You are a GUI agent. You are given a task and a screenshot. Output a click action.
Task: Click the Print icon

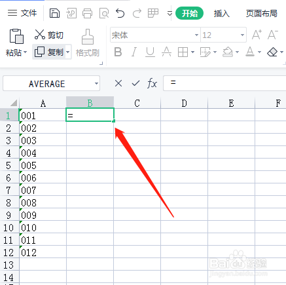coord(87,13)
